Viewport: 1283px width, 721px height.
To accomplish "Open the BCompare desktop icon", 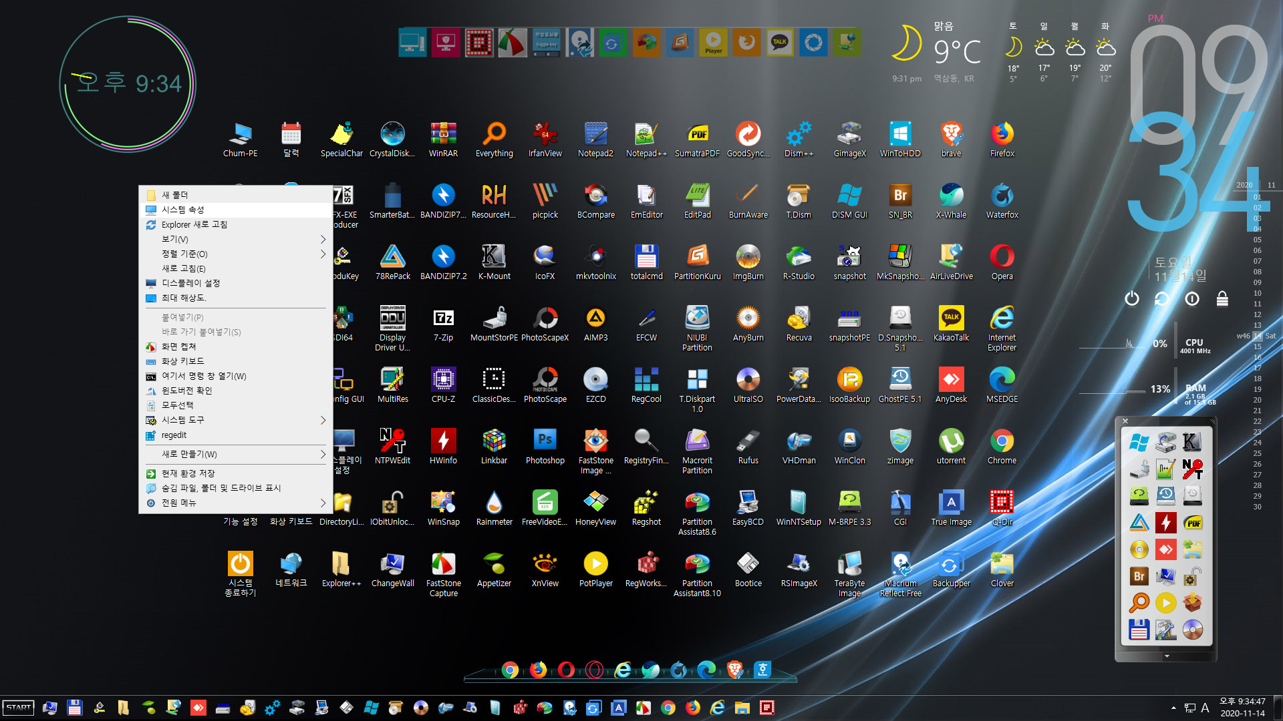I will 595,200.
